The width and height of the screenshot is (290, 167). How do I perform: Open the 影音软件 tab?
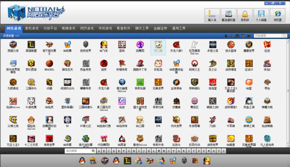tap(123, 28)
